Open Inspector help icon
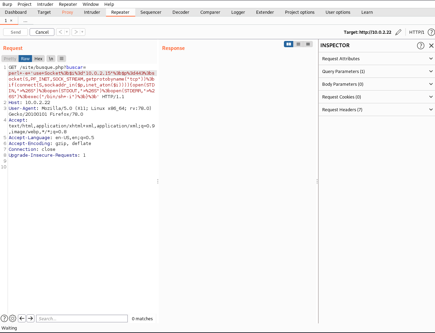Image resolution: width=435 pixels, height=333 pixels. click(x=421, y=45)
